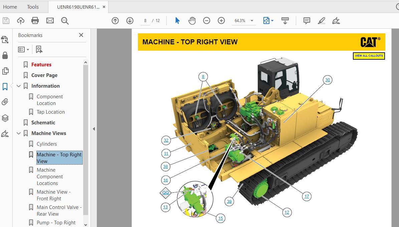Click the find current bookmark icon
The image size is (399, 227).
tap(39, 50)
